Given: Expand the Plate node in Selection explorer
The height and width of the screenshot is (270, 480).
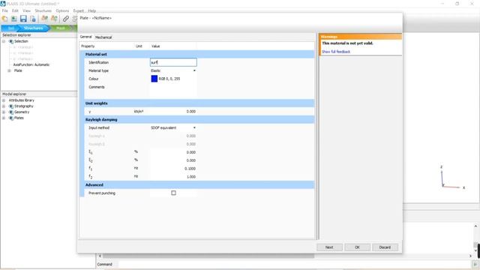Looking at the screenshot, I should (x=9, y=70).
